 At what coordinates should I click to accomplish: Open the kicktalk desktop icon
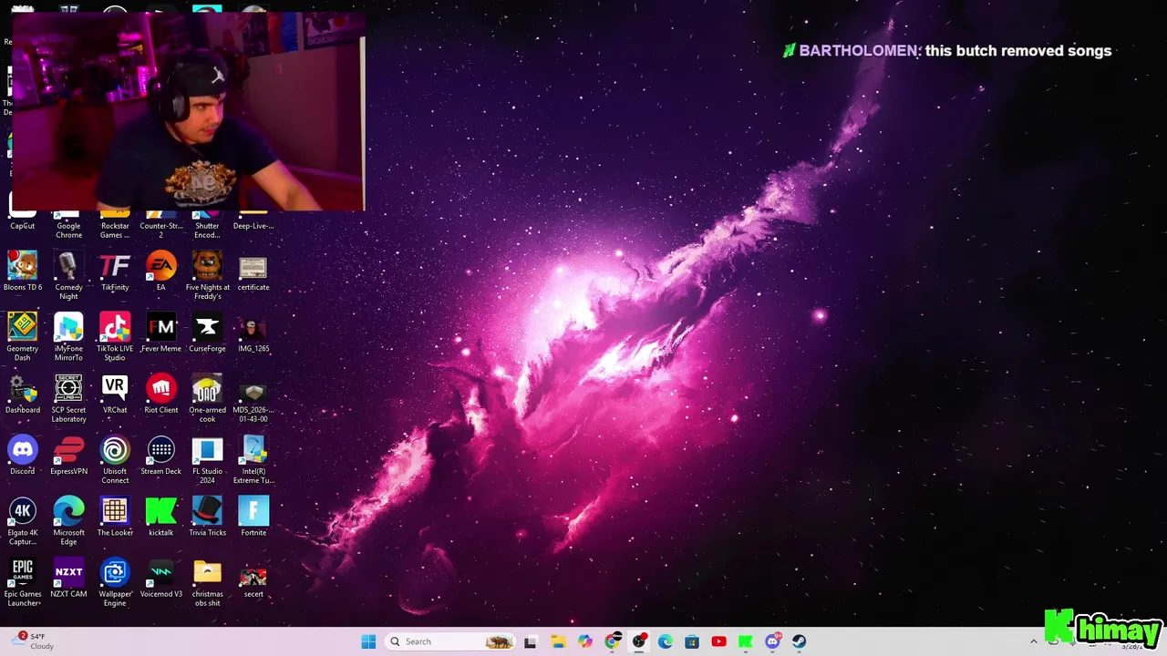click(x=161, y=517)
